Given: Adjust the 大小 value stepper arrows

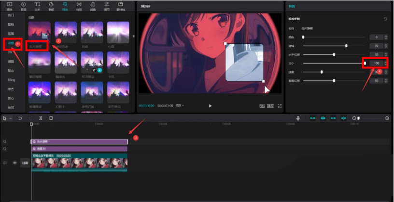Looking at the screenshot, I should pyautogui.click(x=385, y=63).
